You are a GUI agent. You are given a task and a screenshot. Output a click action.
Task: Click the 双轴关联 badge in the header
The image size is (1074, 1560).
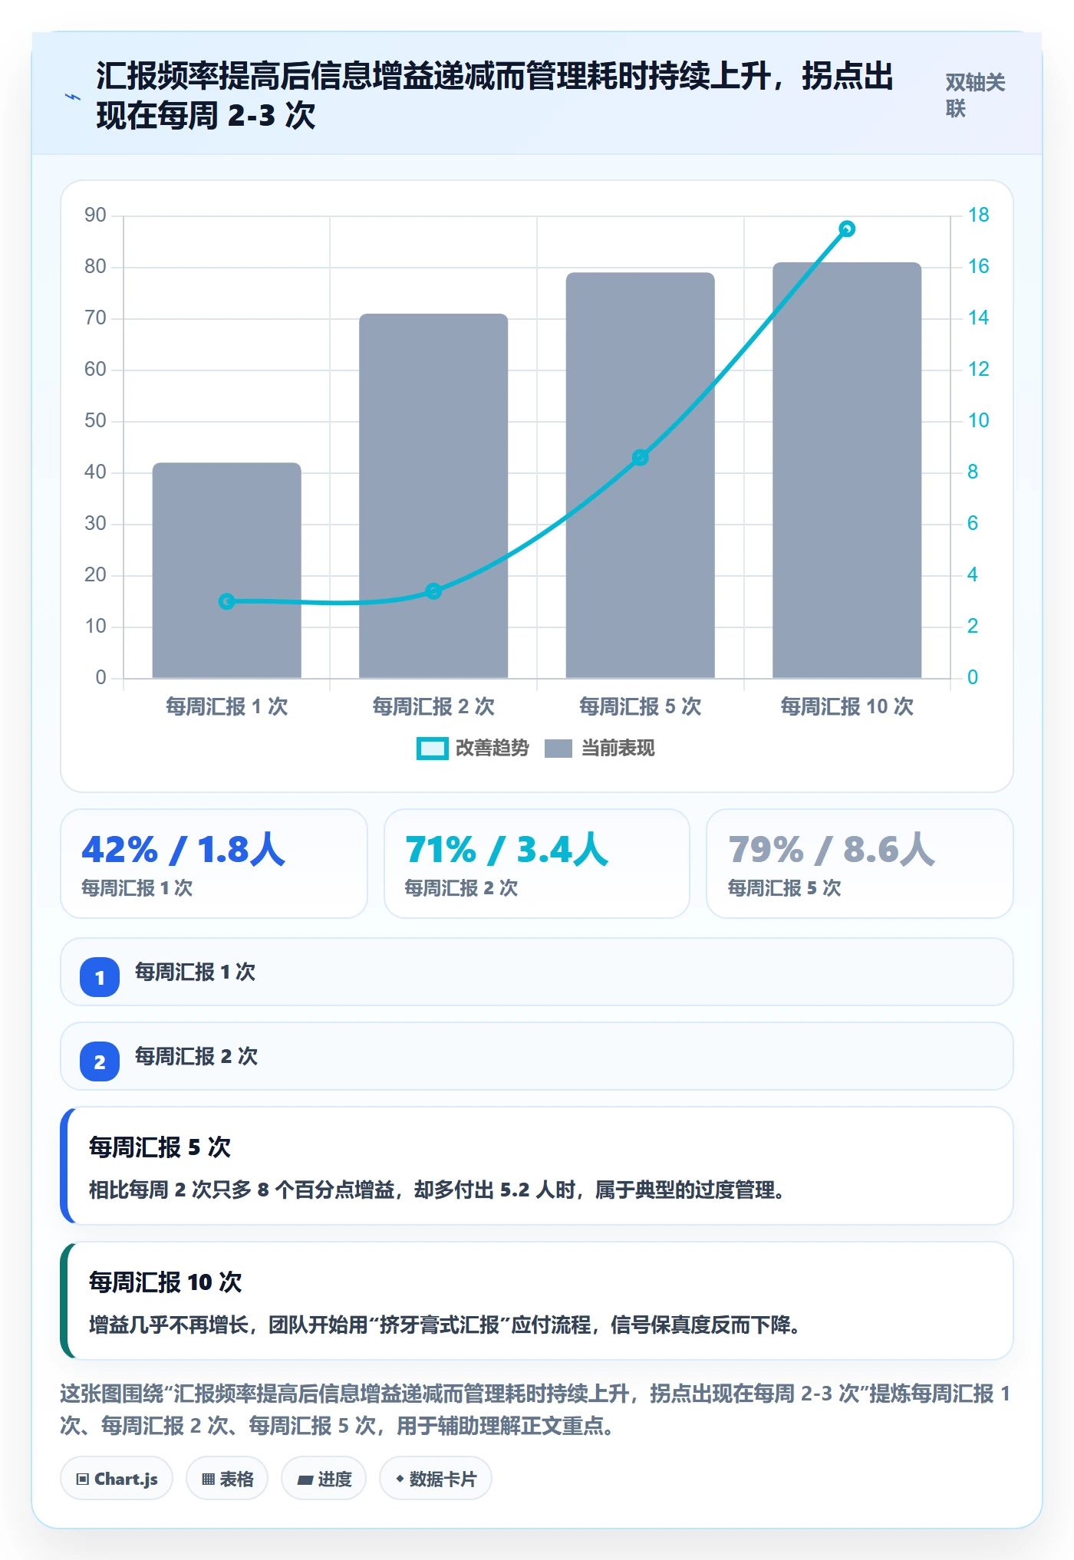coord(975,96)
